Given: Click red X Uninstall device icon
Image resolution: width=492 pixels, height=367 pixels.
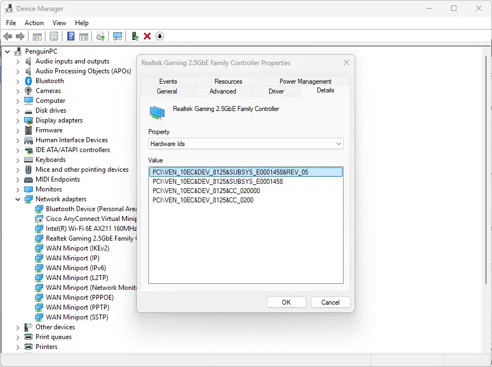Looking at the screenshot, I should click(147, 37).
